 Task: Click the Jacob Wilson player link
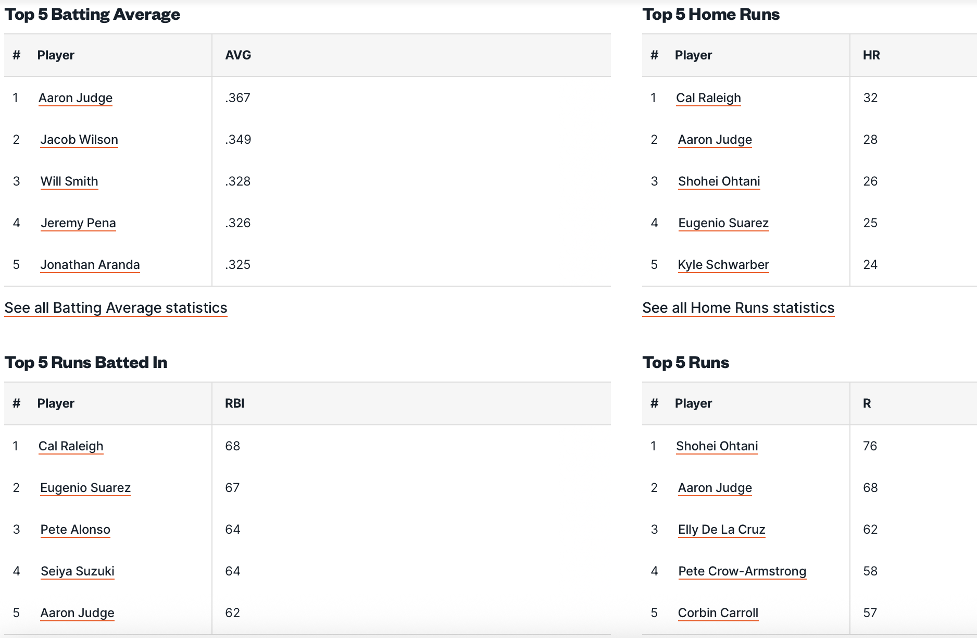(x=79, y=140)
